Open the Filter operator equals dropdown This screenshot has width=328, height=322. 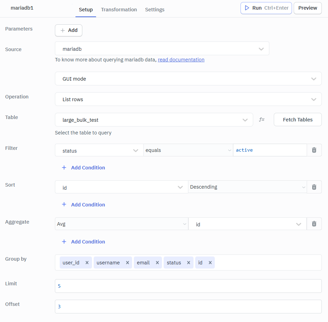coord(188,150)
